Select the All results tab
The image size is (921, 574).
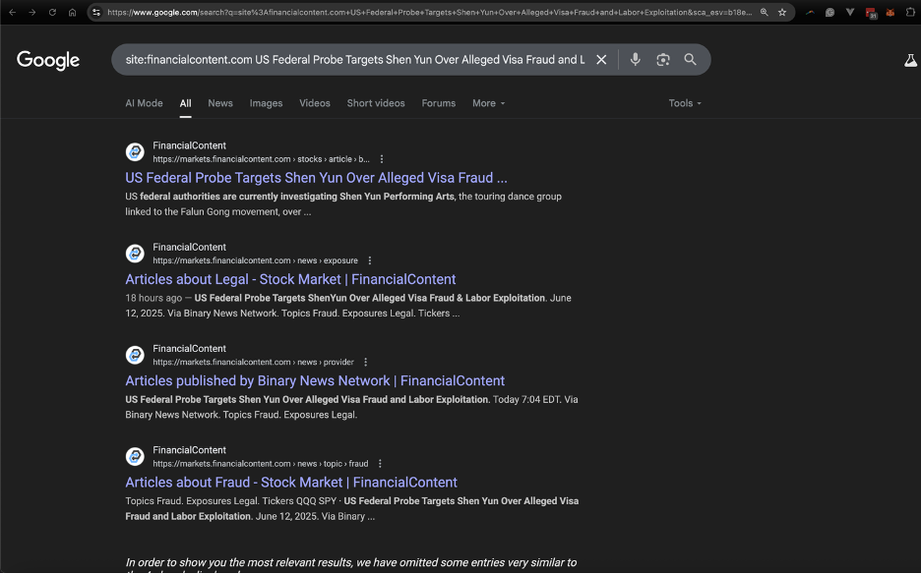coord(186,103)
